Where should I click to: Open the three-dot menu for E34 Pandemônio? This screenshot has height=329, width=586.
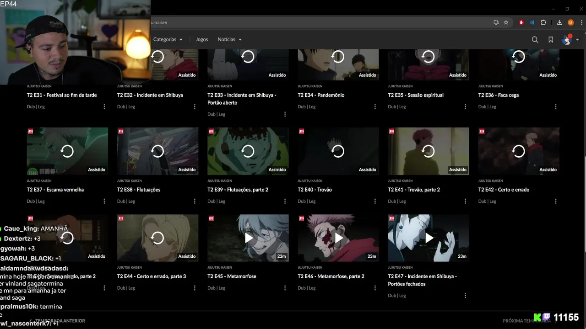(375, 106)
